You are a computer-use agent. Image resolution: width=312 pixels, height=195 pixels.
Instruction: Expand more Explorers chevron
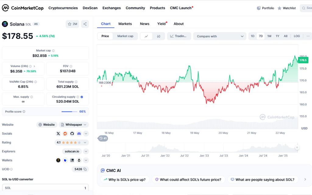(86, 151)
